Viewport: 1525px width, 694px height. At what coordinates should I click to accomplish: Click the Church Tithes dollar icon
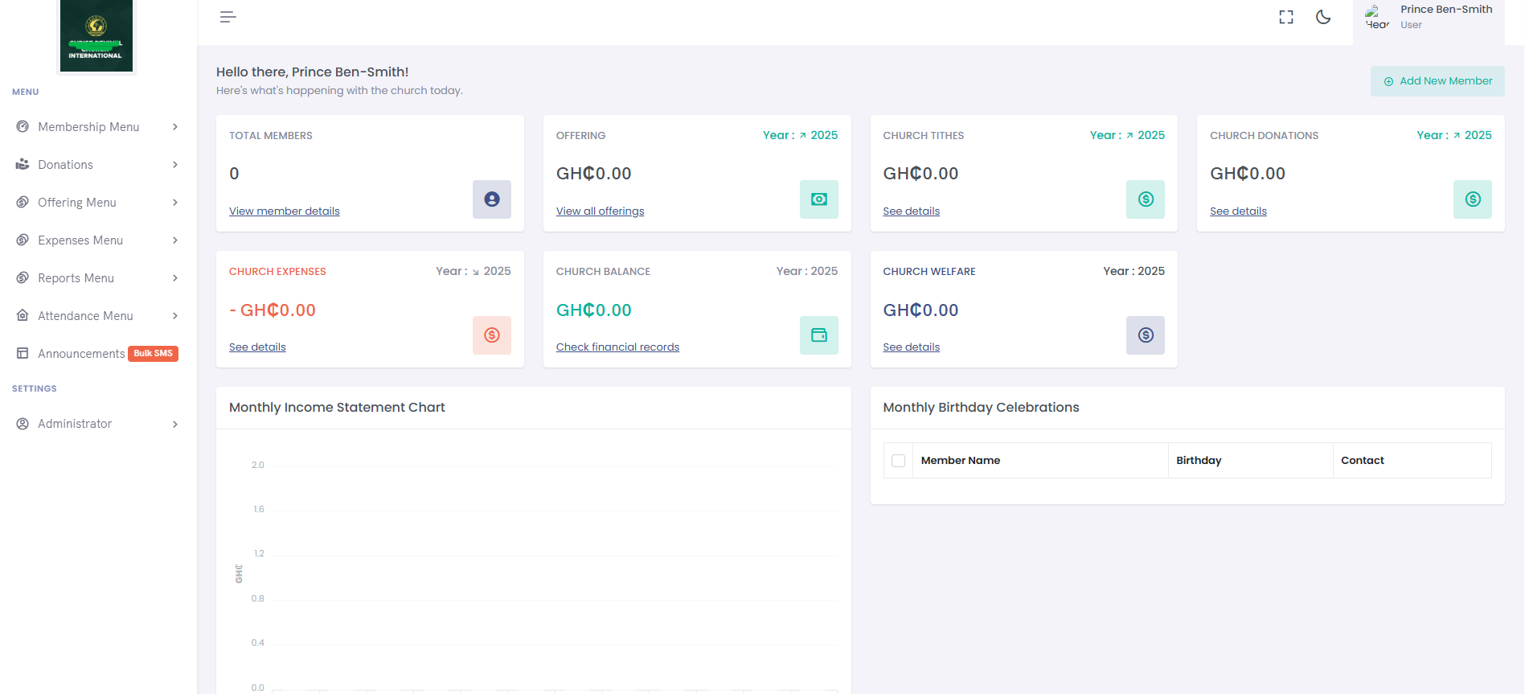tap(1145, 199)
